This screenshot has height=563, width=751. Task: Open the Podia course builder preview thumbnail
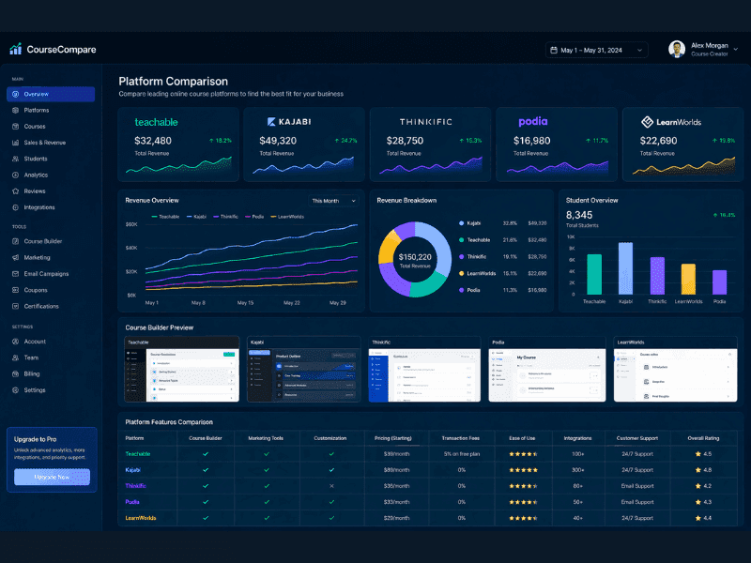tap(547, 369)
